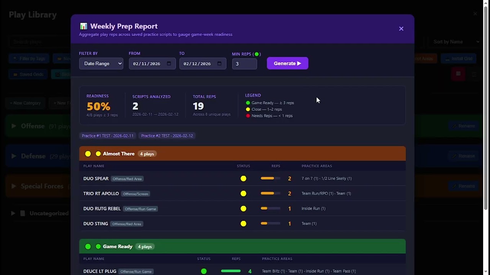Click the DEUCE LT PLUG play name
490x275 pixels.
(100, 271)
